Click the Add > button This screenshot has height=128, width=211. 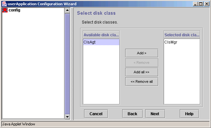[x=142, y=53]
